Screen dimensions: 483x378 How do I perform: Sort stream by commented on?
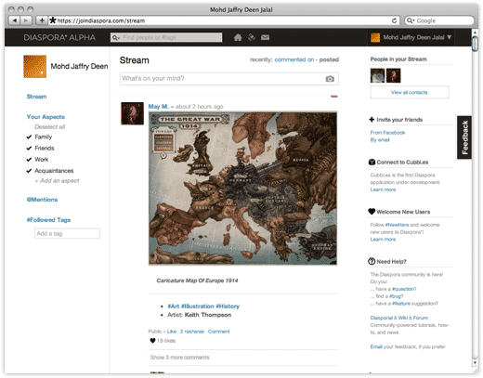click(x=294, y=59)
